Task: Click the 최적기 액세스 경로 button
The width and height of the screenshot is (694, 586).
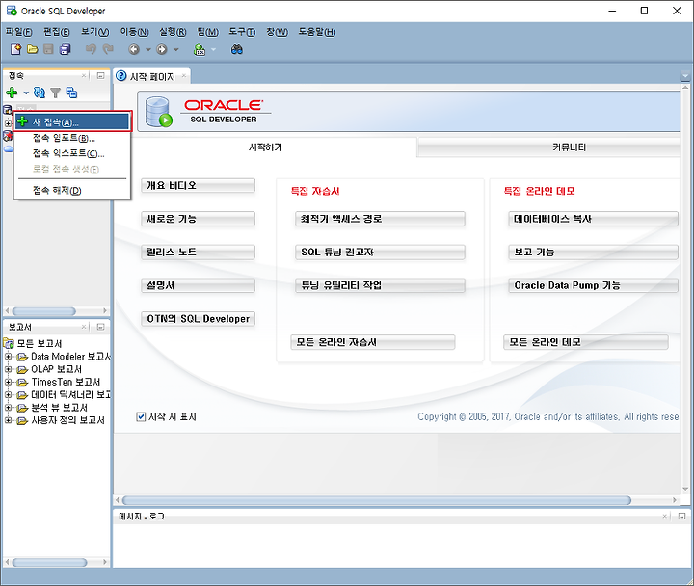Action: click(380, 219)
